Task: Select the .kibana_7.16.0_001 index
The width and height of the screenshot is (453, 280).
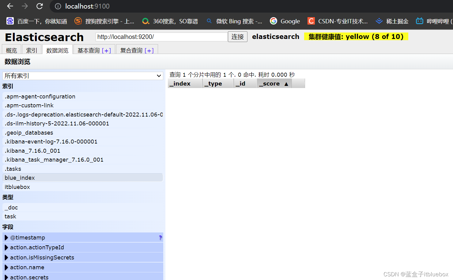Action: [83, 151]
